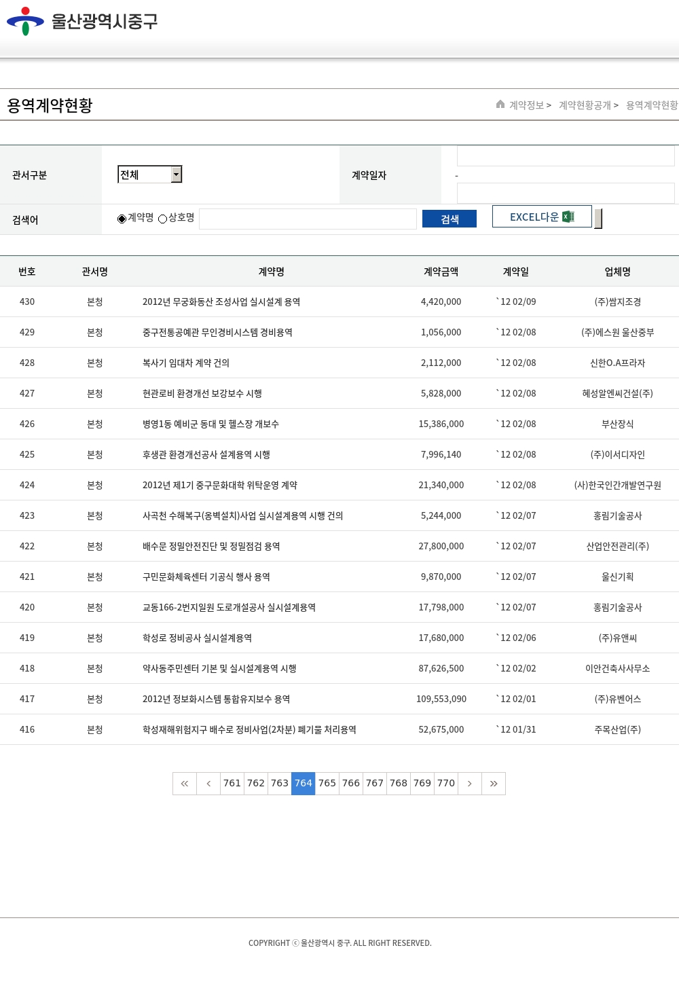Jump to last page using double-right arrow

click(494, 784)
